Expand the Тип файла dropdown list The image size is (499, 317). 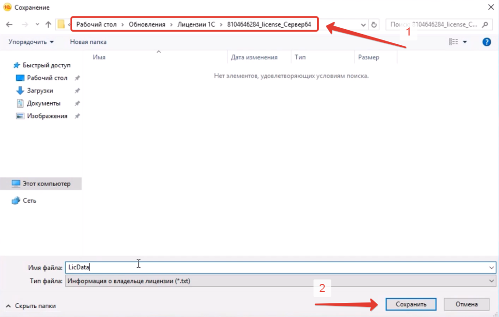pos(491,281)
